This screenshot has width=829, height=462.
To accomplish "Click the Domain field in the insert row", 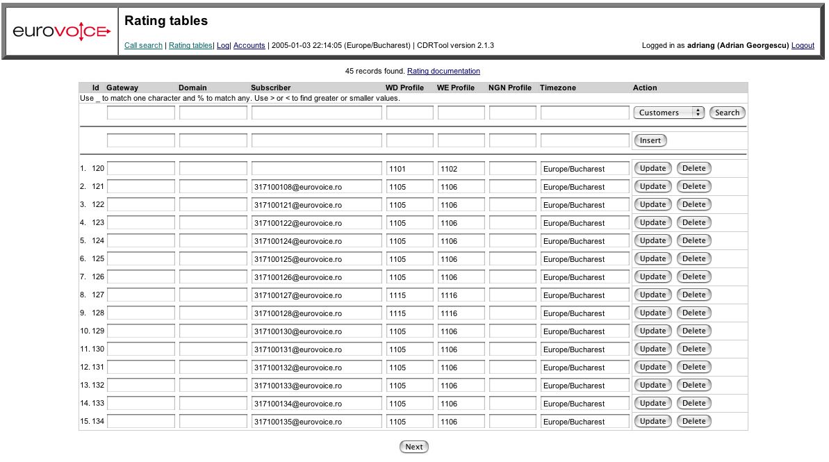I will click(213, 140).
